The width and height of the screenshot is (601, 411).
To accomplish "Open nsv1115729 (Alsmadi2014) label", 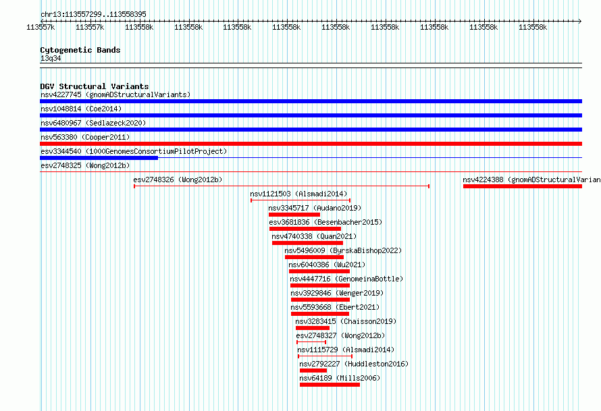I will (346, 350).
